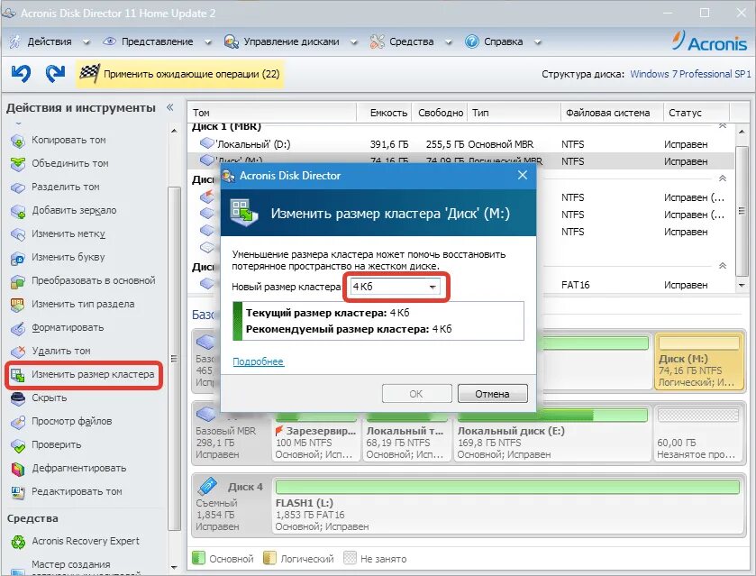Select the Зарезервир... 100 МБ NTFS partition

tap(315, 434)
